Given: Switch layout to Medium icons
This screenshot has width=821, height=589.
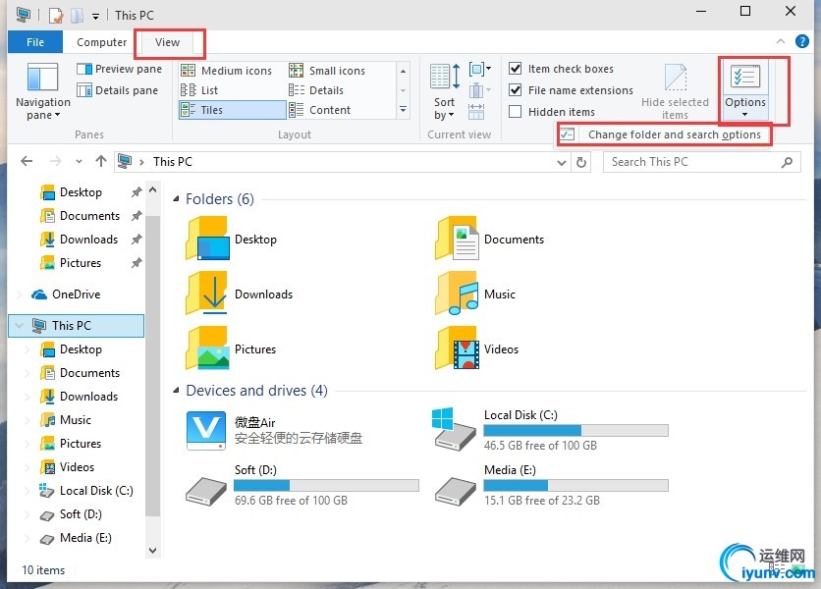Looking at the screenshot, I should click(226, 71).
